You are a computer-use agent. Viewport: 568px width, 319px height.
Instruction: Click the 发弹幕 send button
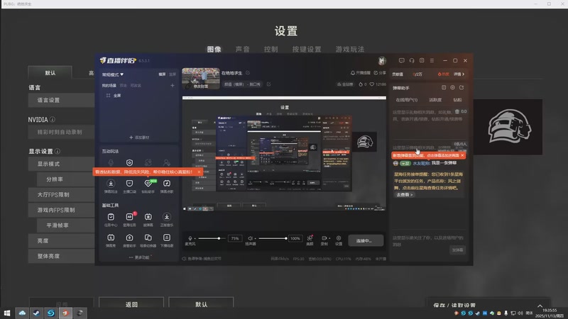coord(457,250)
